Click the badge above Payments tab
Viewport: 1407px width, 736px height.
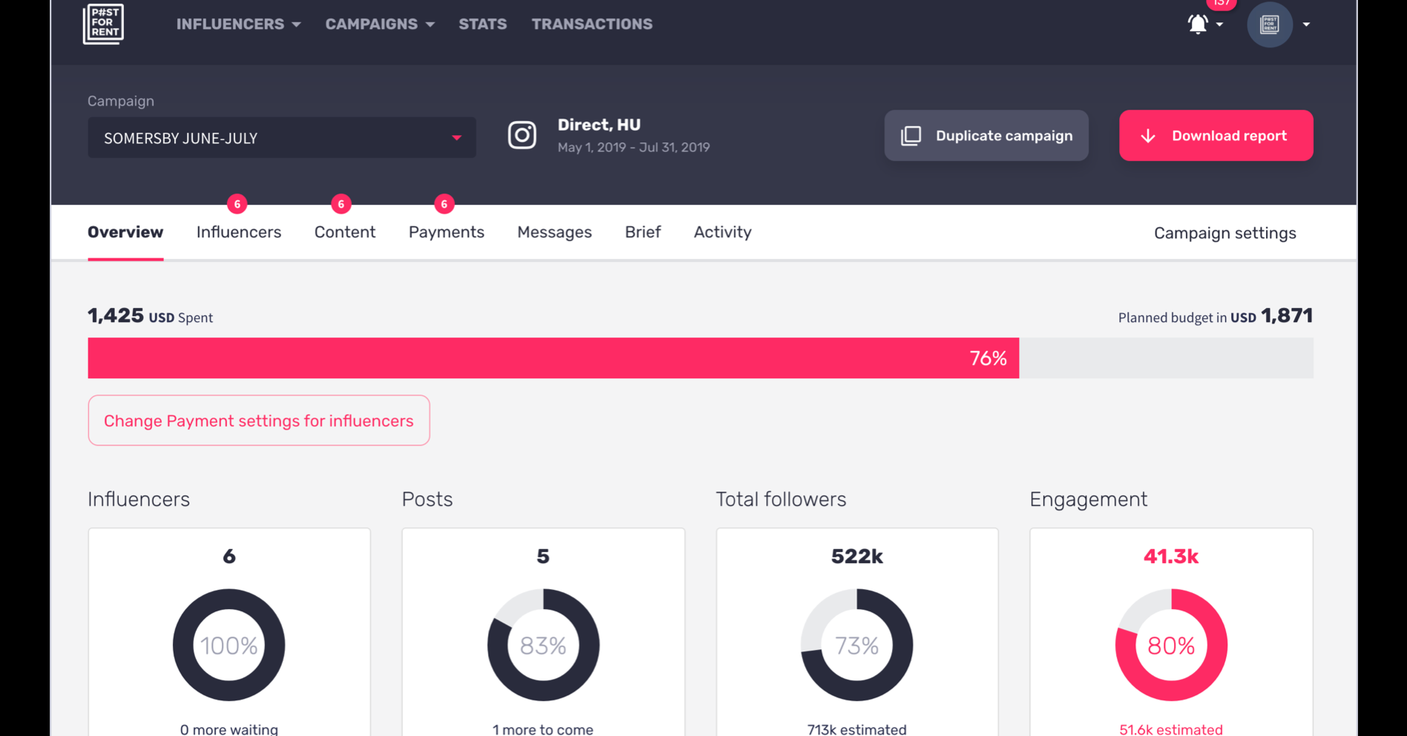[x=444, y=204]
